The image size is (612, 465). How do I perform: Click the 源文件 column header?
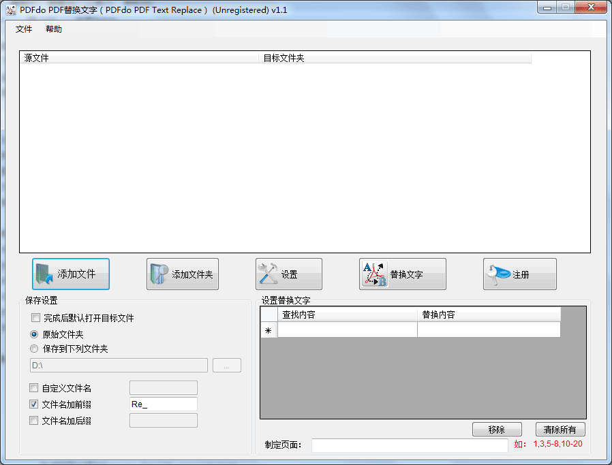[139, 58]
